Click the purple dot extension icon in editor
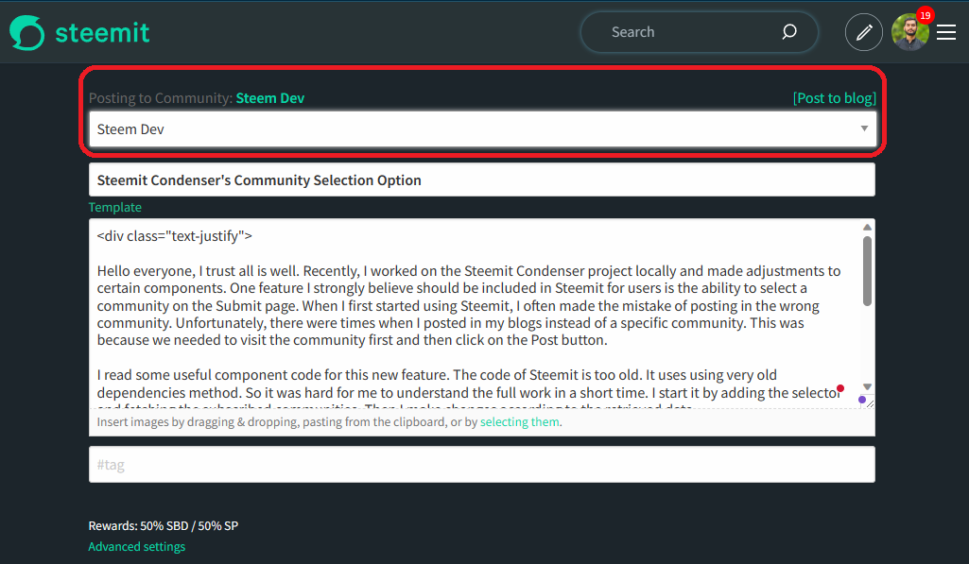The width and height of the screenshot is (969, 564). click(x=862, y=400)
